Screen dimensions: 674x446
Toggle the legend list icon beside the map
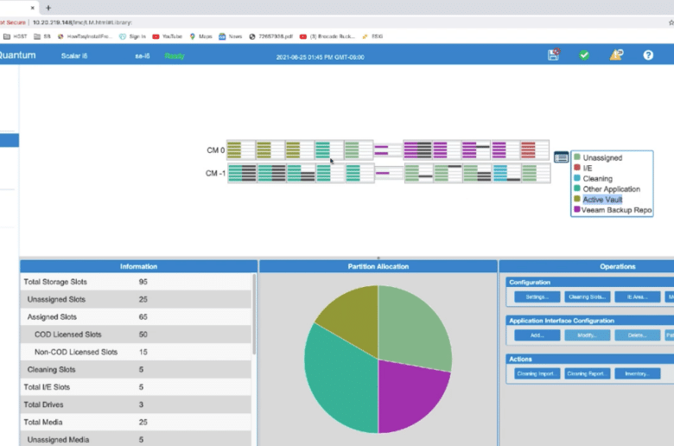[x=561, y=157]
